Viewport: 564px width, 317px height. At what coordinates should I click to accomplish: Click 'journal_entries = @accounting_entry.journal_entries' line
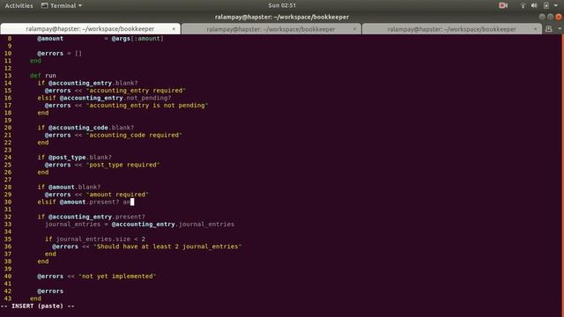pyautogui.click(x=139, y=225)
